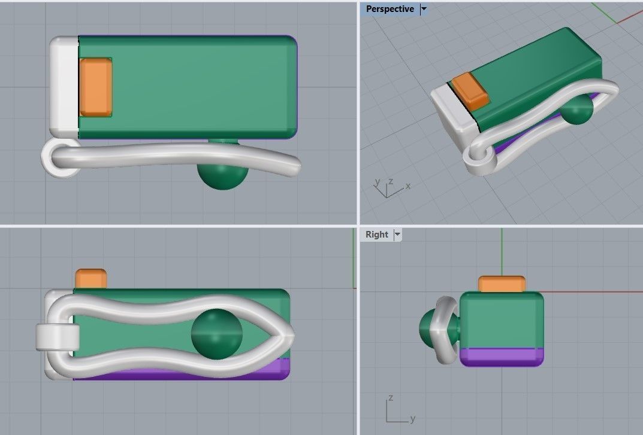This screenshot has height=435, width=643.
Task: Open the Right viewport dropdown arrow
Action: coord(397,235)
